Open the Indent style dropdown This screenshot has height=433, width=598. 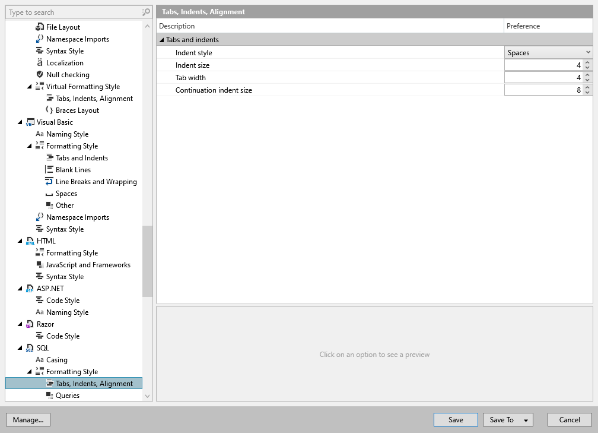[x=587, y=52]
